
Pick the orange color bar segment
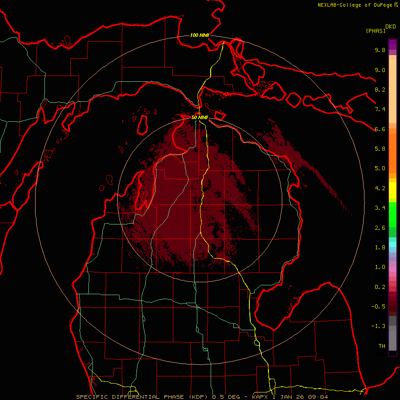pyautogui.click(x=392, y=153)
